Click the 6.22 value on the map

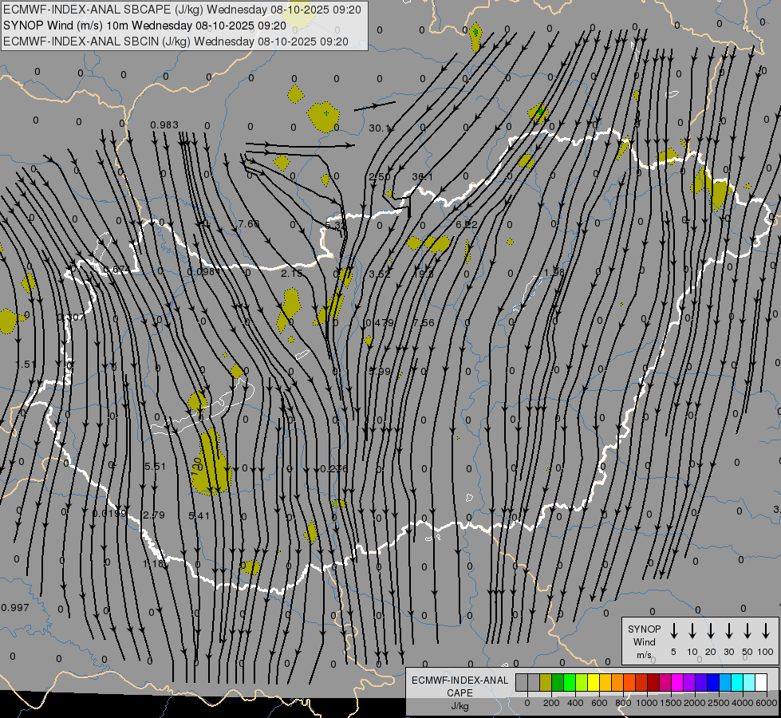(467, 225)
